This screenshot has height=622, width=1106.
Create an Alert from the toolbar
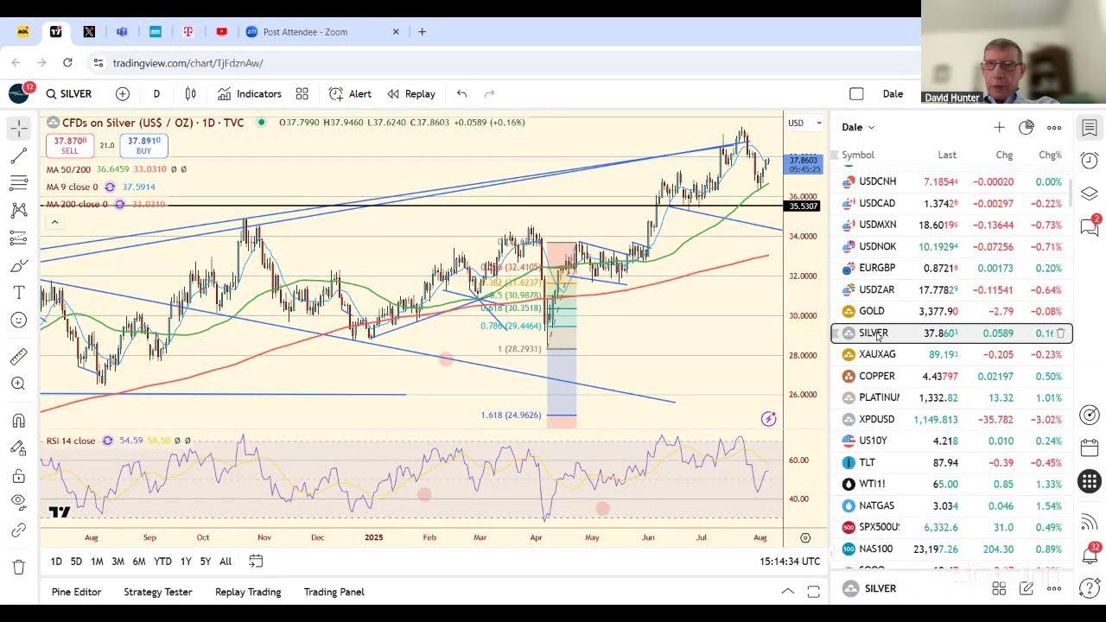click(x=350, y=93)
